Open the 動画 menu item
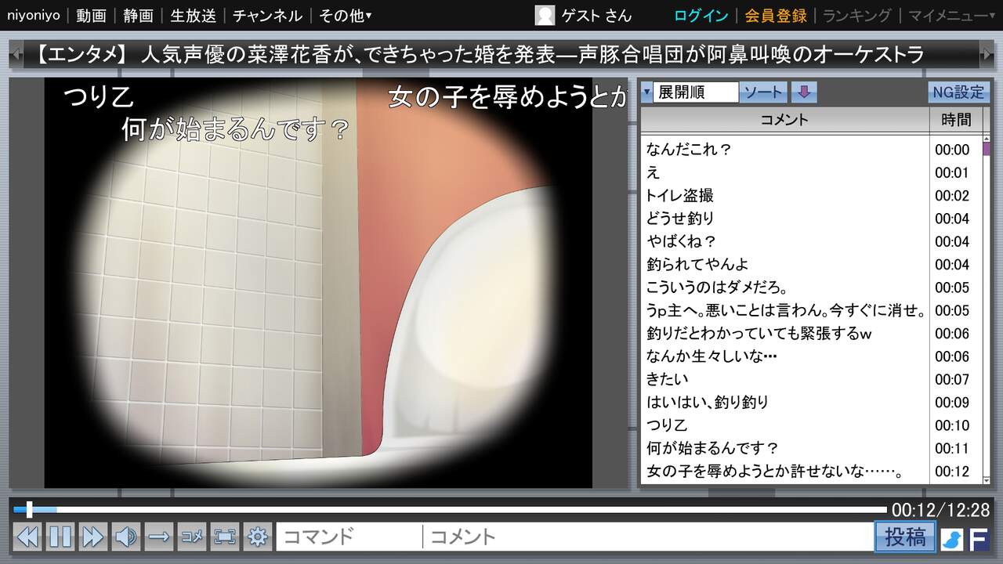 [x=91, y=16]
